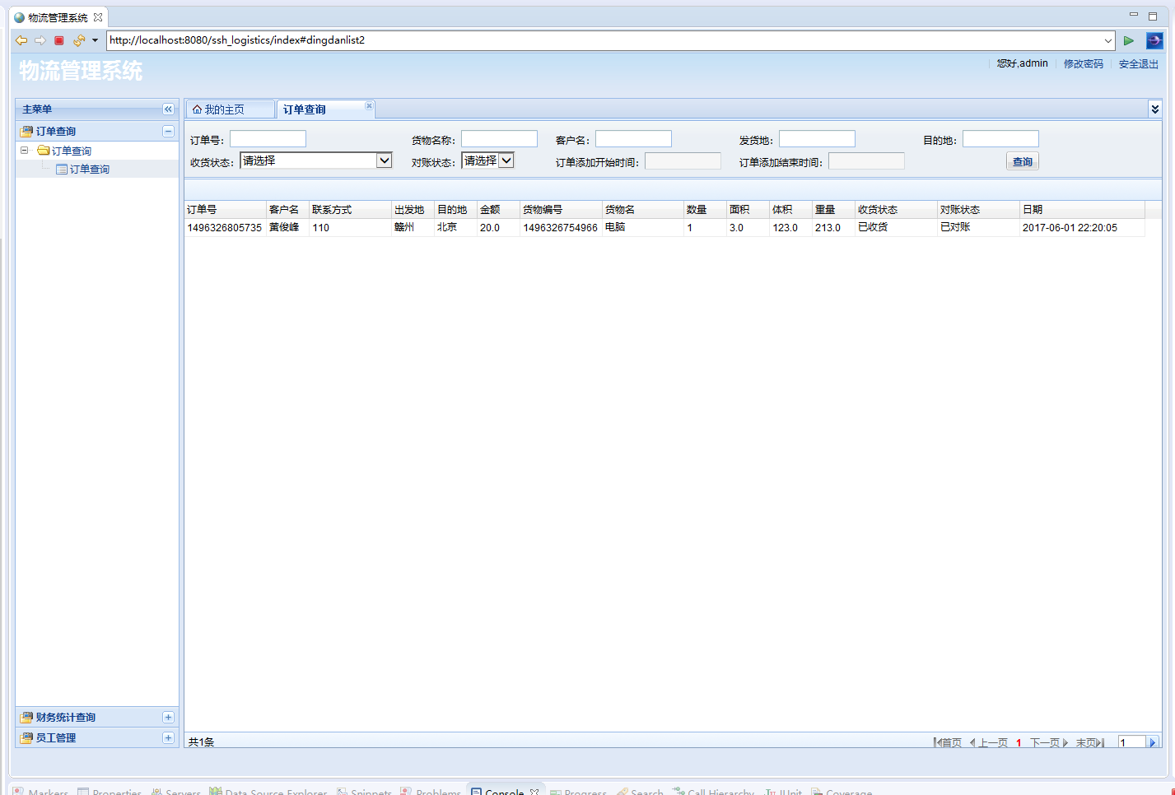Close the 订单查询 tab

click(369, 105)
